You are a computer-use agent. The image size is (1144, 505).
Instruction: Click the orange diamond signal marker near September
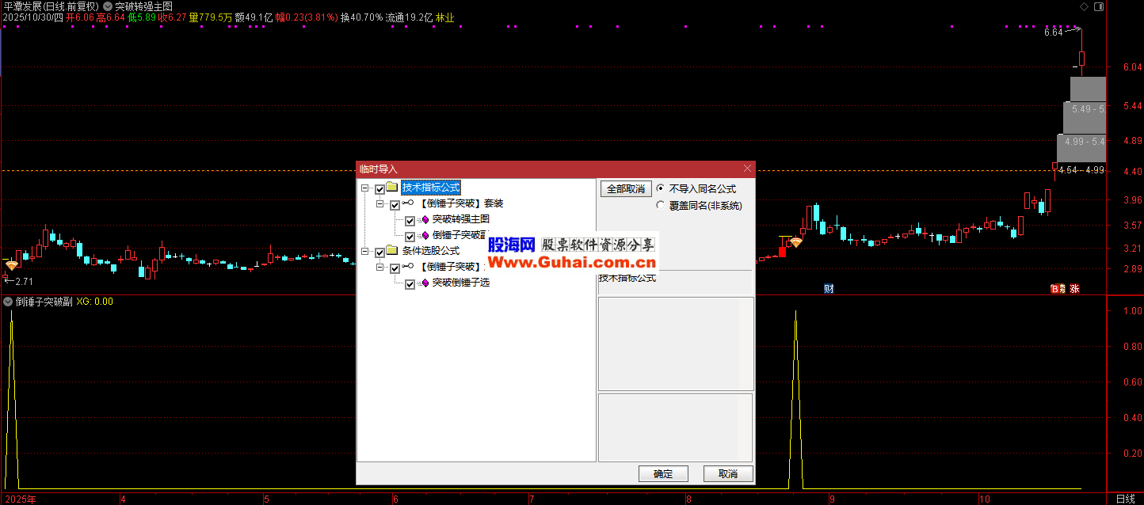pos(795,242)
